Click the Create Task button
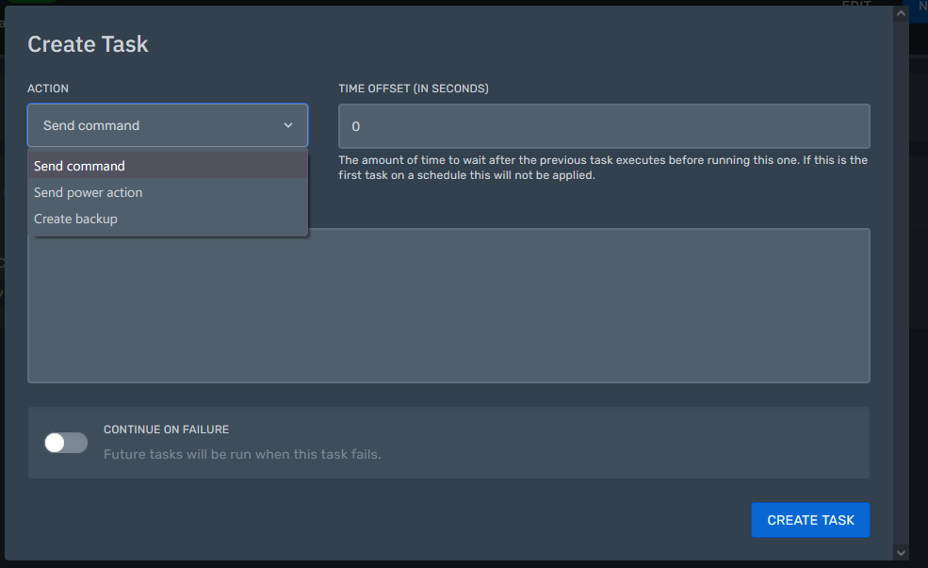Image resolution: width=928 pixels, height=568 pixels. [810, 520]
